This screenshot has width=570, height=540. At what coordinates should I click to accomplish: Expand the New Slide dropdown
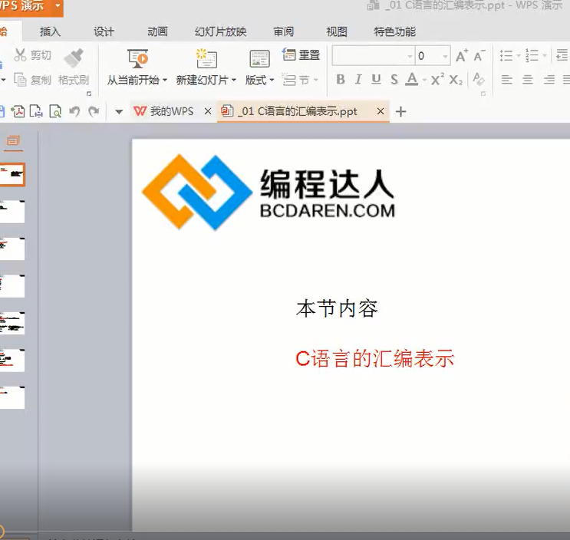[234, 80]
